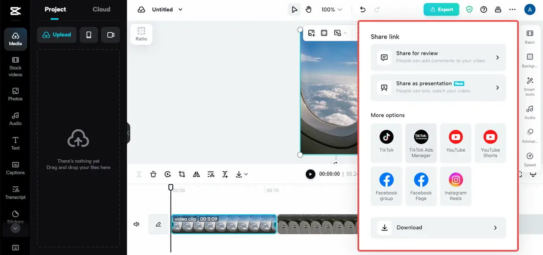Share to Facebook group
Screen dimensions: 543x255
point(386,186)
